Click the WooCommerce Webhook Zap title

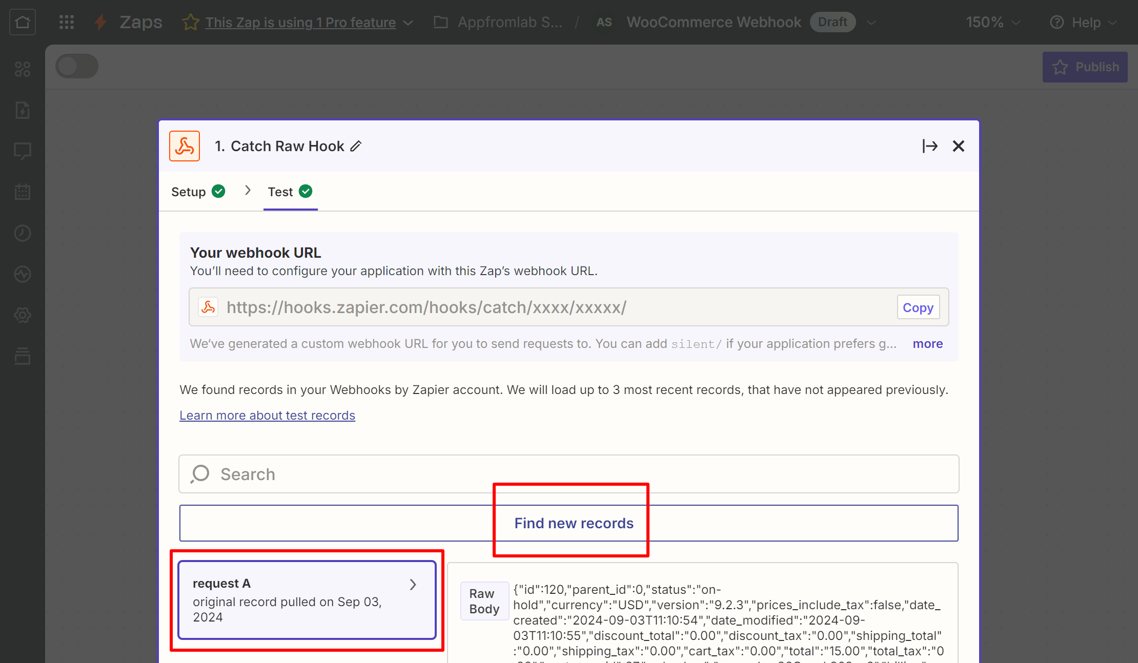coord(714,22)
